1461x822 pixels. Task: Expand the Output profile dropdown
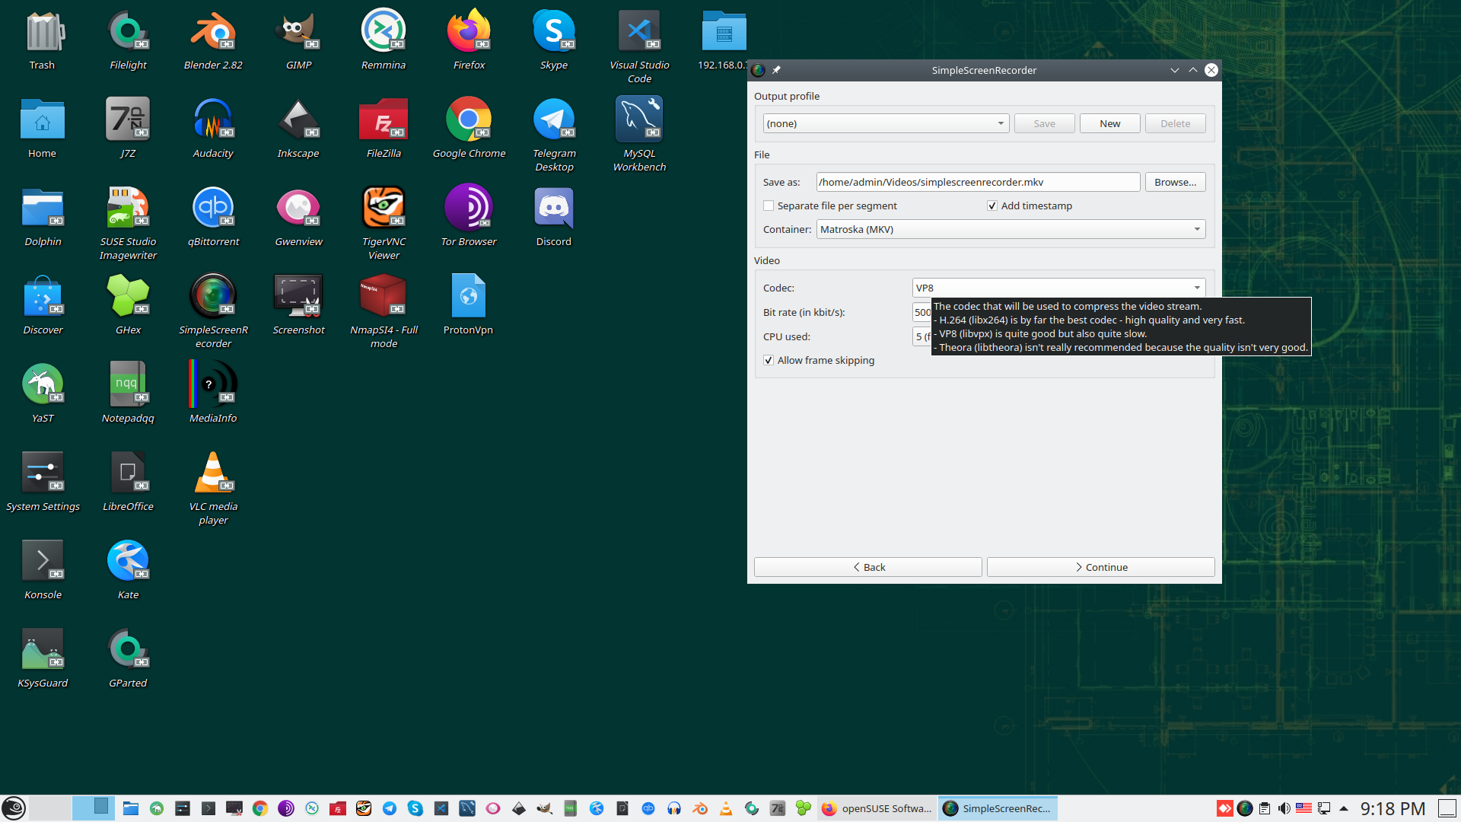[x=886, y=124]
